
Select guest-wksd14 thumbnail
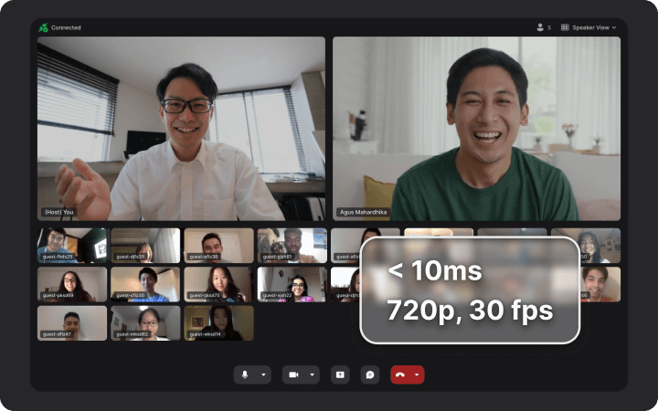[x=219, y=323]
